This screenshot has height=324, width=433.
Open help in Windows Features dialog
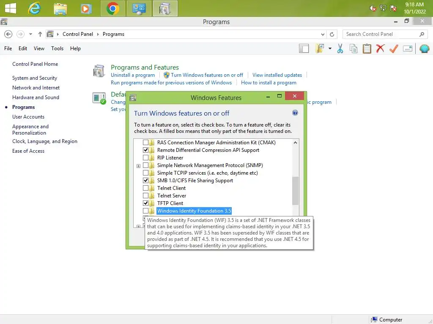(295, 113)
